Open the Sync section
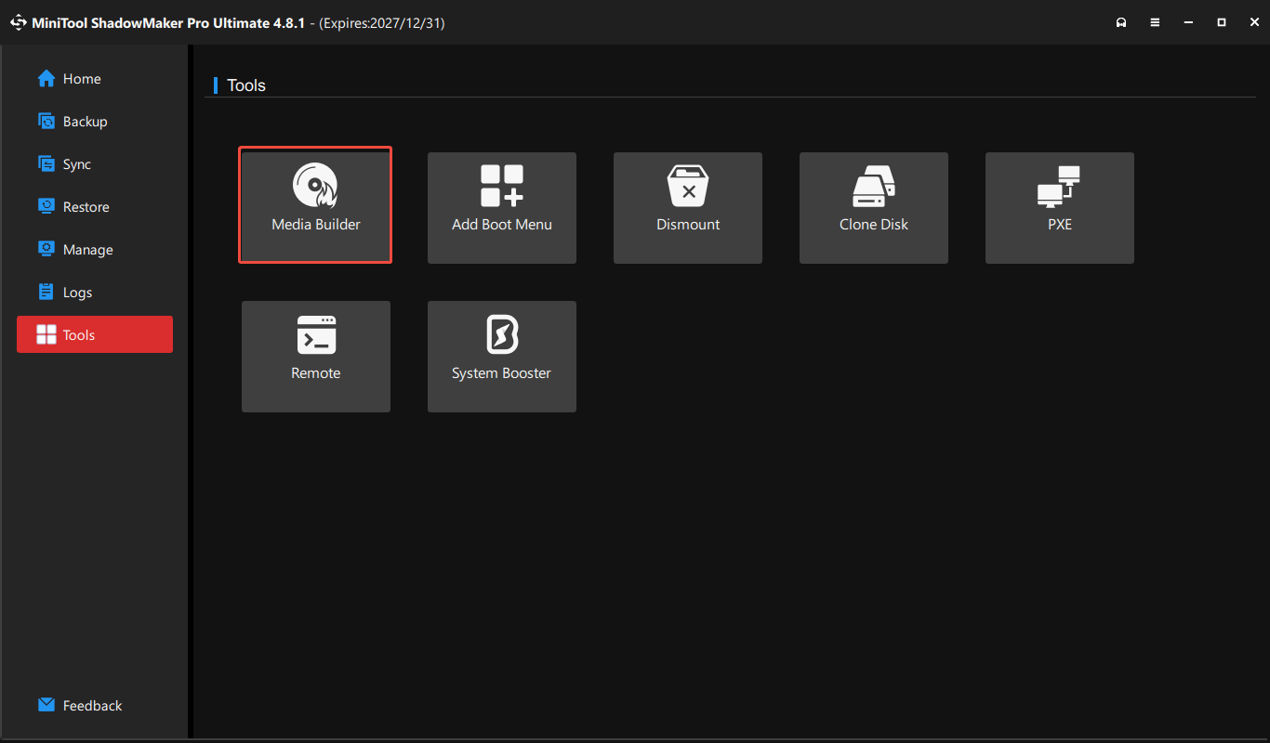The height and width of the screenshot is (743, 1270). tap(95, 164)
